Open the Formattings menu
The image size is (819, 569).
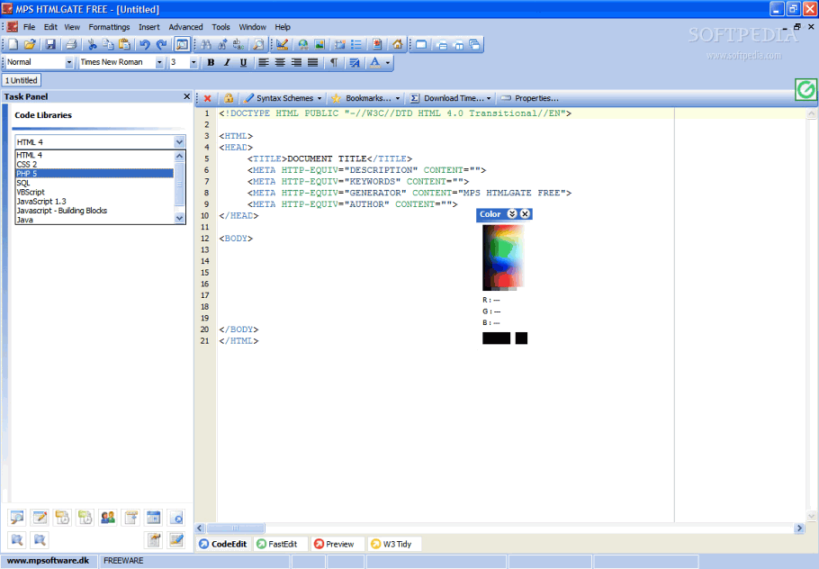click(109, 27)
